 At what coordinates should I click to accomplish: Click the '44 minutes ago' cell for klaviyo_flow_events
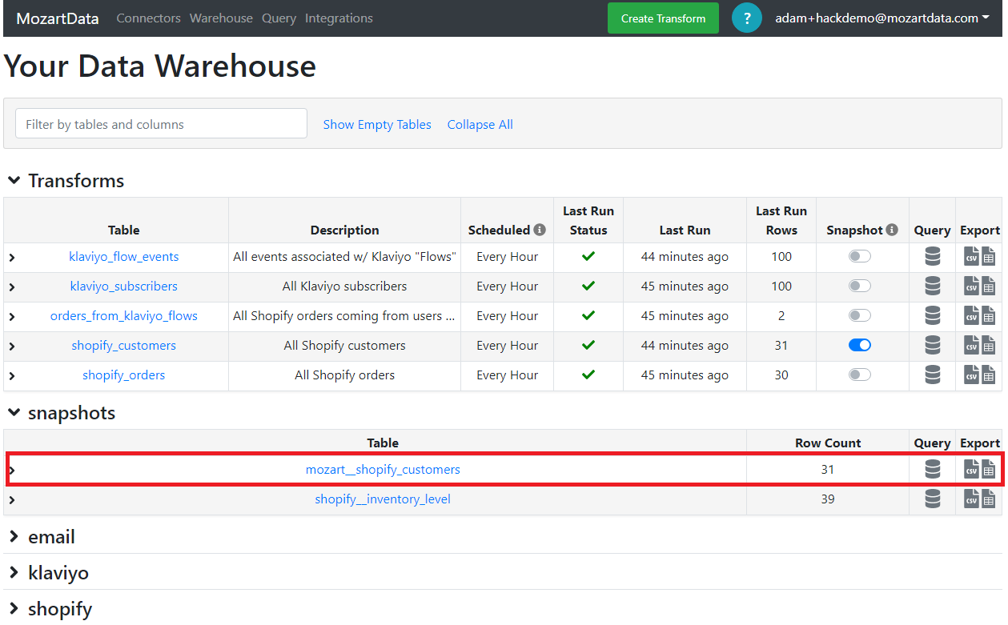pos(685,257)
